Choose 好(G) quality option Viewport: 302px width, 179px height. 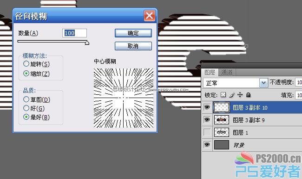[26, 108]
